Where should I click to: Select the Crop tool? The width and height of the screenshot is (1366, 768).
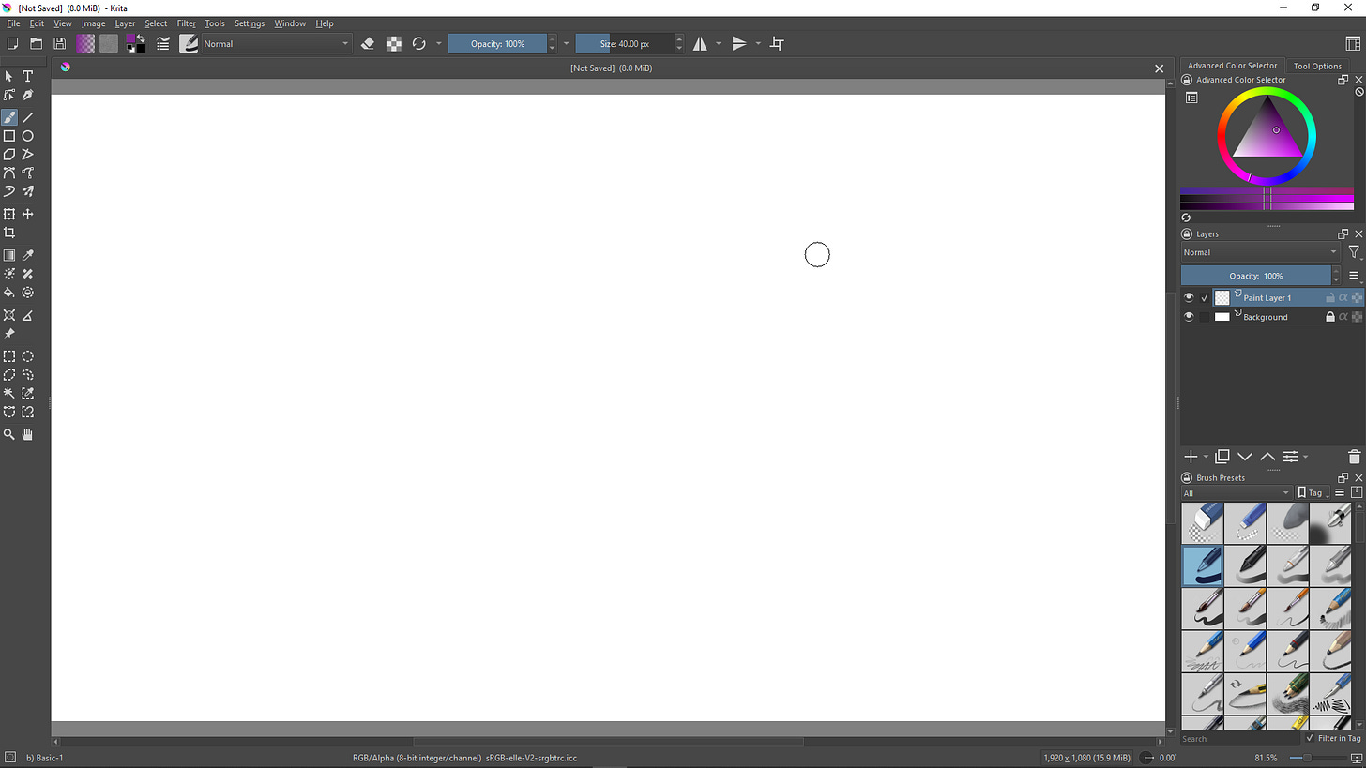9,233
